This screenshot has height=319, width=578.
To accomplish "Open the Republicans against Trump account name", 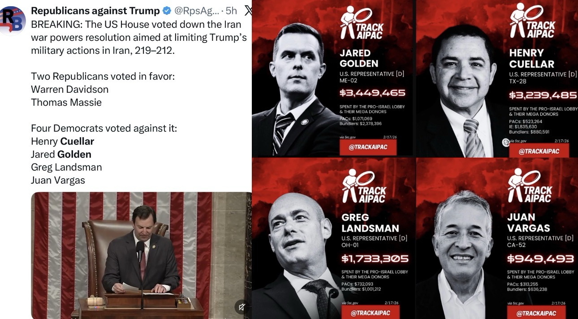I will pos(95,11).
